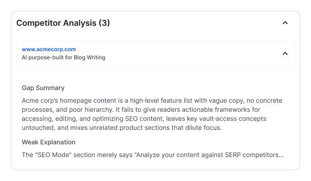Viewport: 311px width, 181px height.
Task: Click the words 'Blog Writing' under acmecorp
Action: pyautogui.click(x=90, y=57)
